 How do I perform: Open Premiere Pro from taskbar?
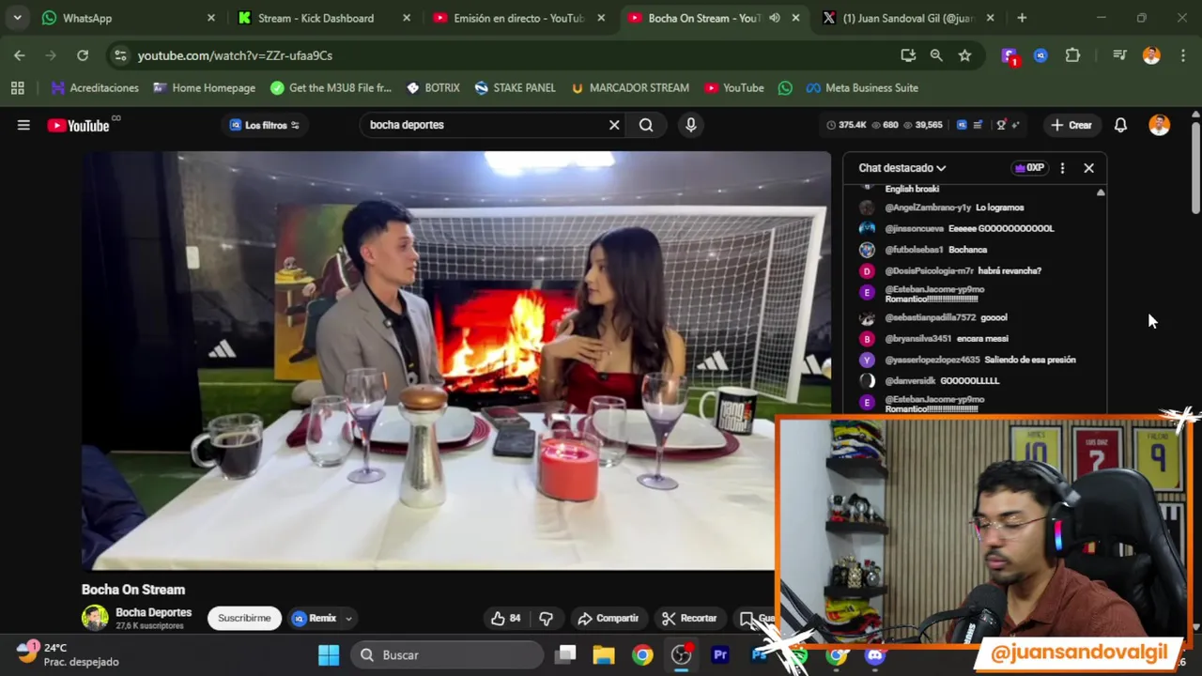click(x=720, y=654)
